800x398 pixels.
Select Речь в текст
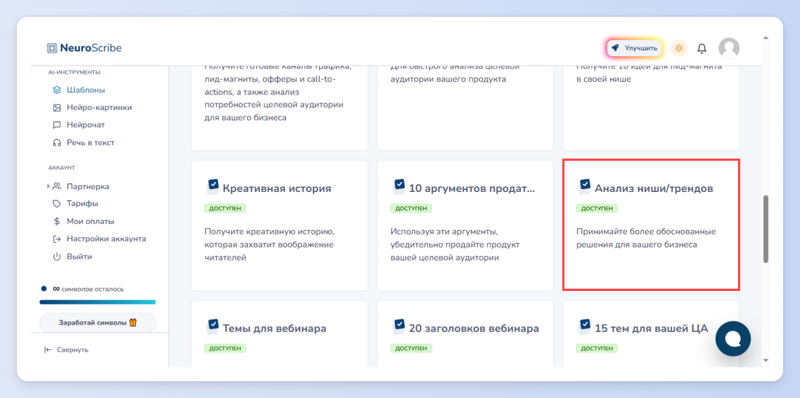90,142
